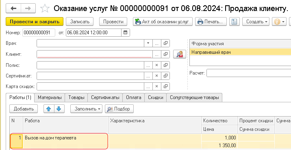
Task: Click the price value 1 350,00
Action: [219, 145]
